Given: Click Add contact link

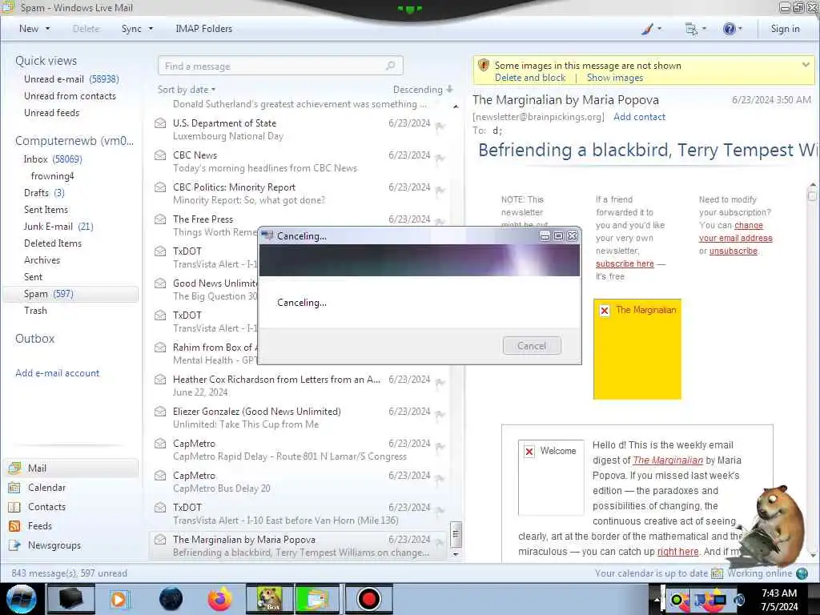Looking at the screenshot, I should click(639, 117).
